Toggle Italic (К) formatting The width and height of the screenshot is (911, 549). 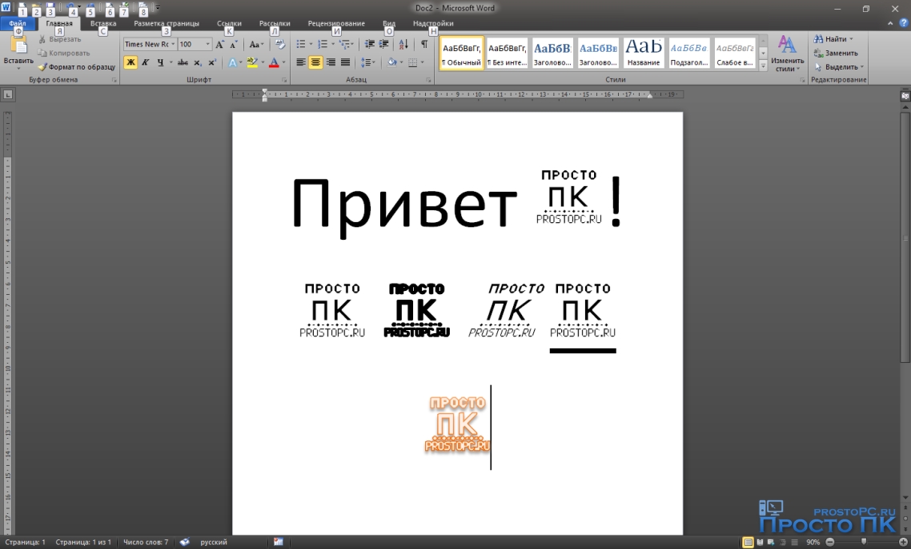pyautogui.click(x=145, y=62)
